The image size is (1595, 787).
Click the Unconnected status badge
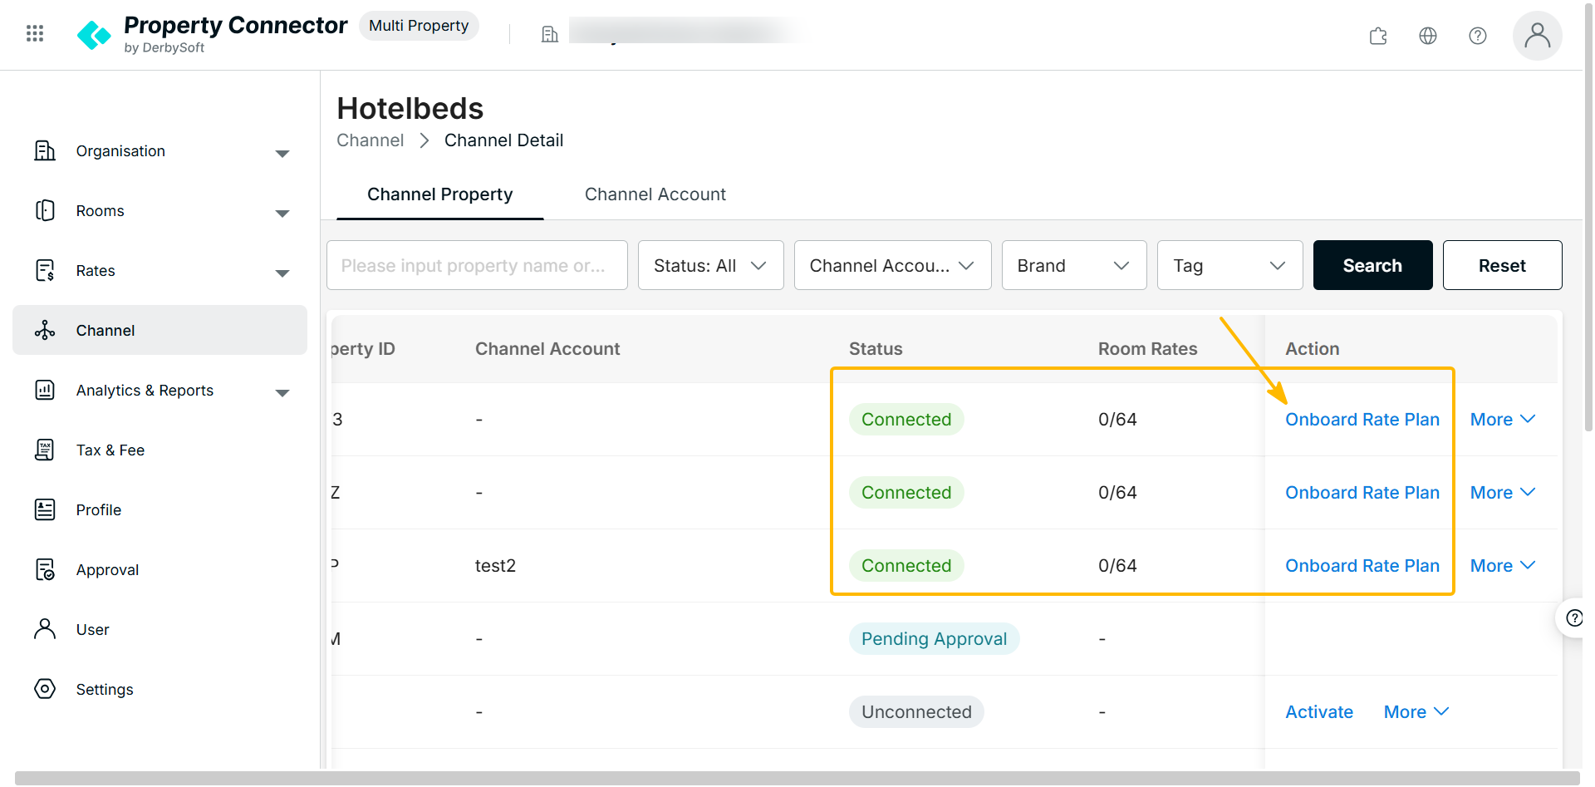point(916,712)
